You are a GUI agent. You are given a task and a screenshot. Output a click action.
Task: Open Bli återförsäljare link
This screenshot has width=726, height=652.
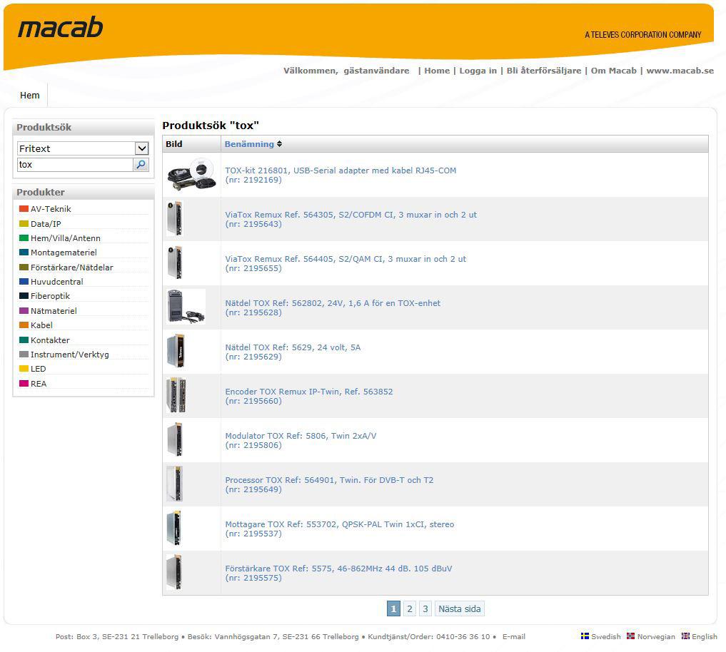click(543, 71)
